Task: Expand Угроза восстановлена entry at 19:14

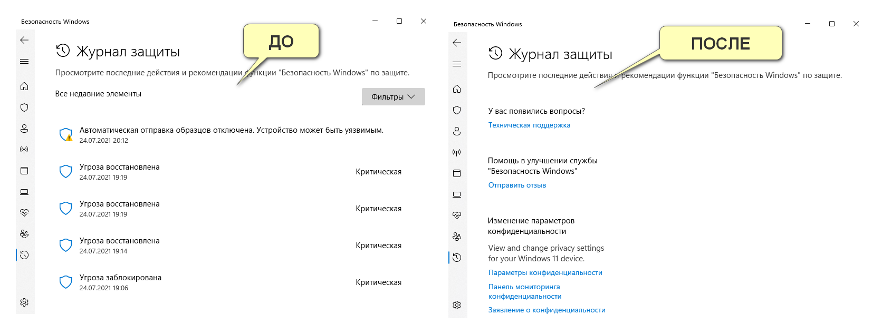Action: [240, 245]
